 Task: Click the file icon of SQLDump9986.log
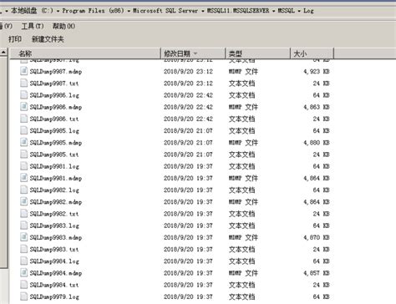[x=24, y=95]
